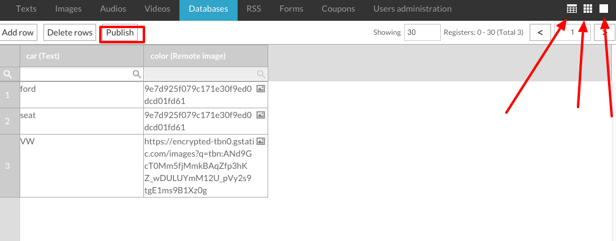Click the image icon in VW row

[260, 141]
